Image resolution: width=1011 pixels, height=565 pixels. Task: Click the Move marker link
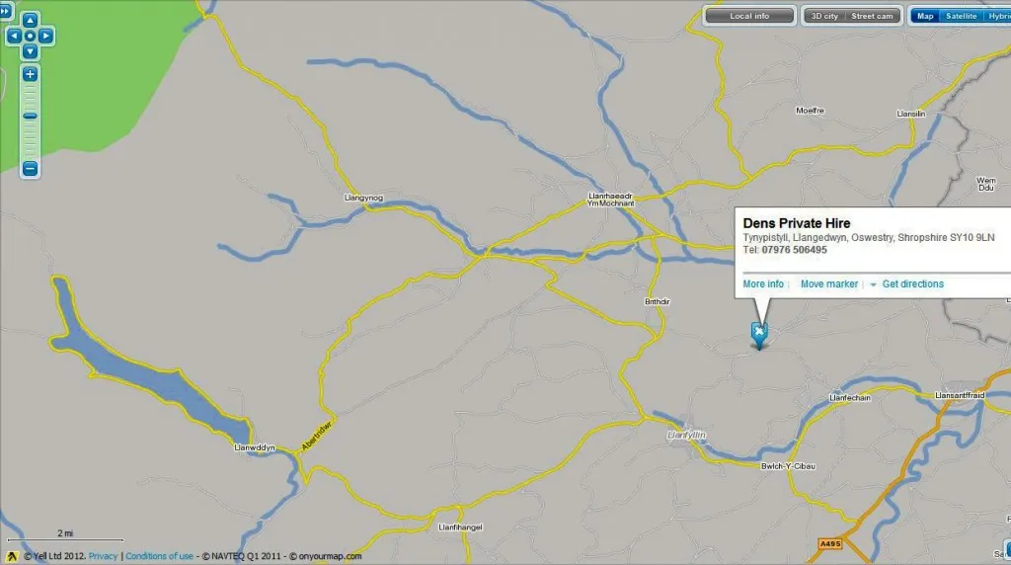tap(829, 283)
